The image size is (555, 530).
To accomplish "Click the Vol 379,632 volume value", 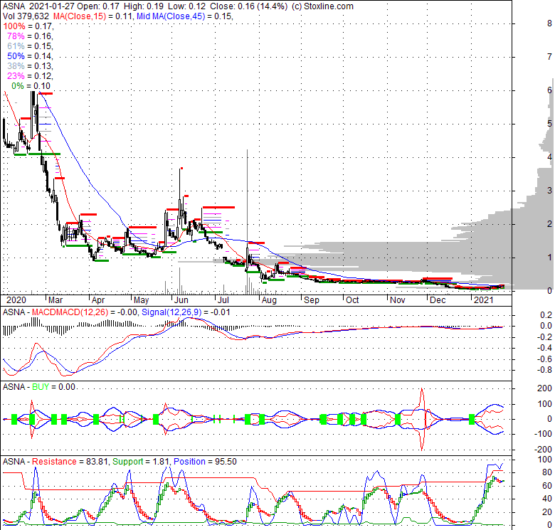I will [x=26, y=16].
